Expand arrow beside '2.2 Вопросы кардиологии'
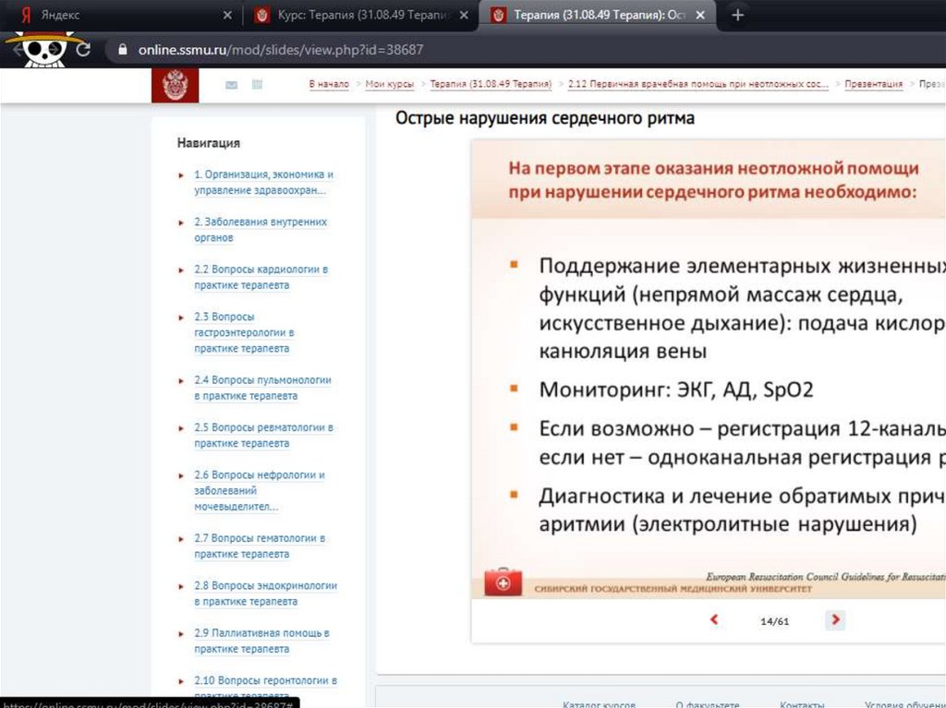The height and width of the screenshot is (708, 946). 181,270
